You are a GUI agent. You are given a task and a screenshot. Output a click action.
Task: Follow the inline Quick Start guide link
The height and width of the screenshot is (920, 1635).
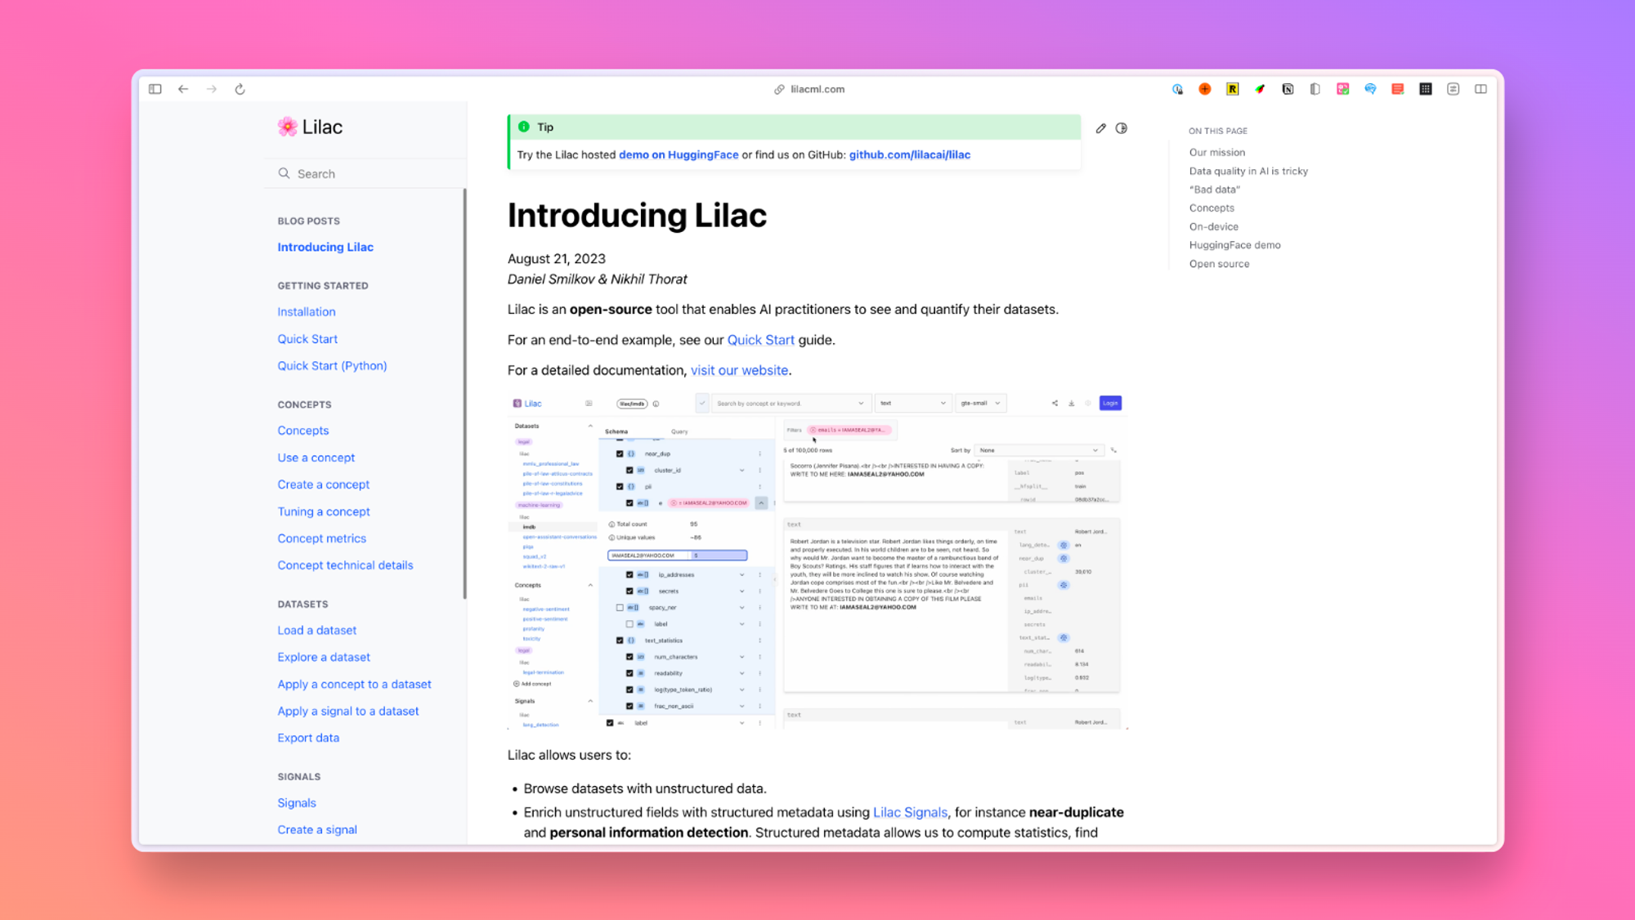click(x=761, y=340)
